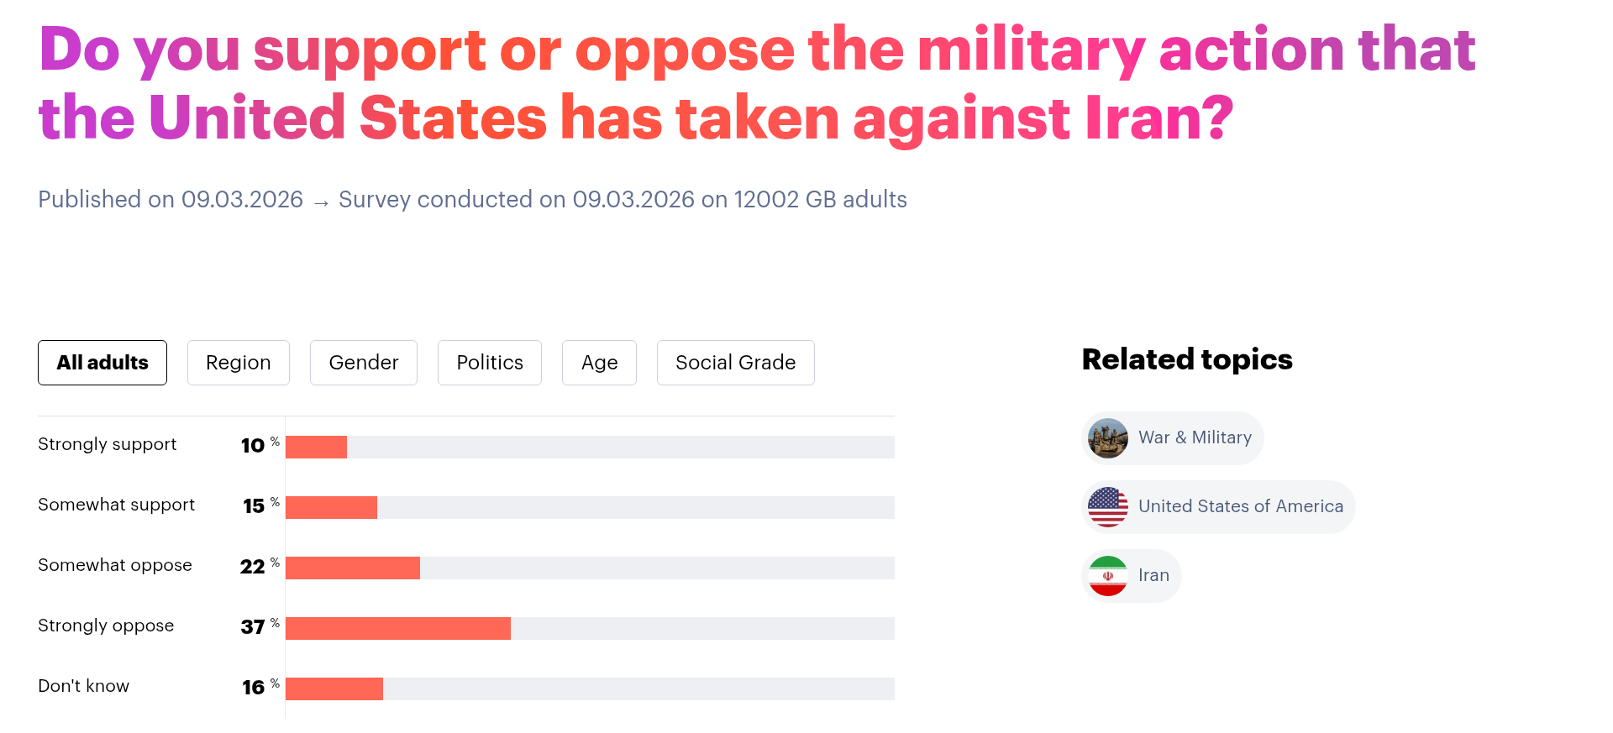
Task: Select the All adults view
Action: [102, 362]
